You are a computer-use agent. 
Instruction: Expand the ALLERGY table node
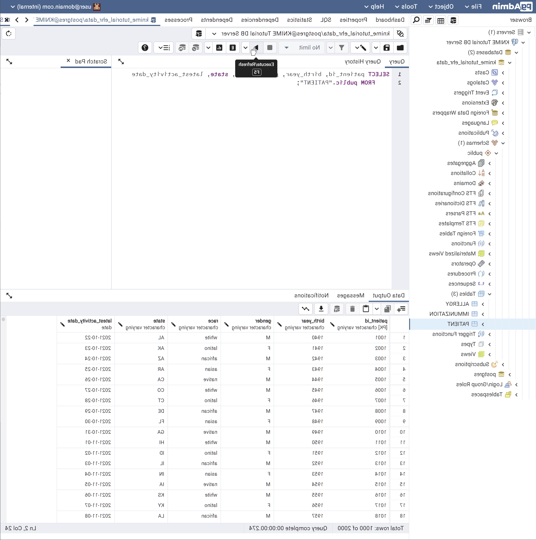483,304
